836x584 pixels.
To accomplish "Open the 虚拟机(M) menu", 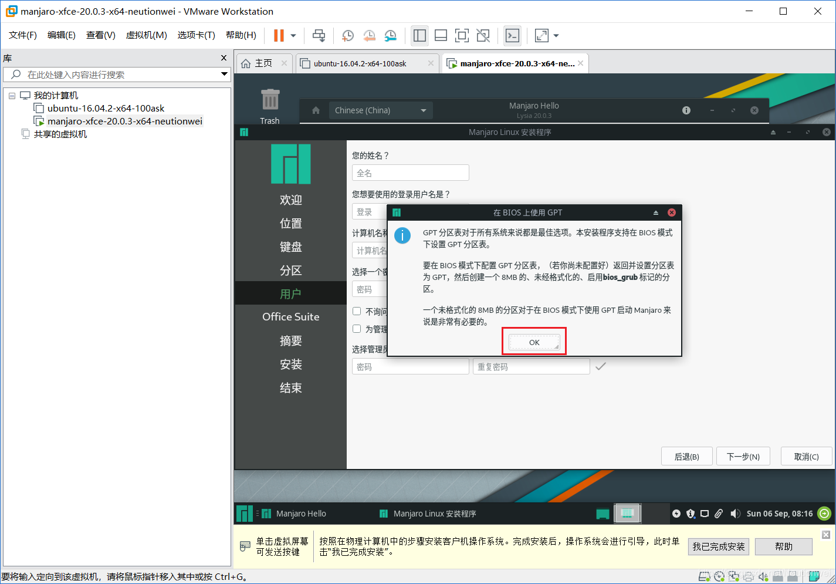I will (x=147, y=35).
